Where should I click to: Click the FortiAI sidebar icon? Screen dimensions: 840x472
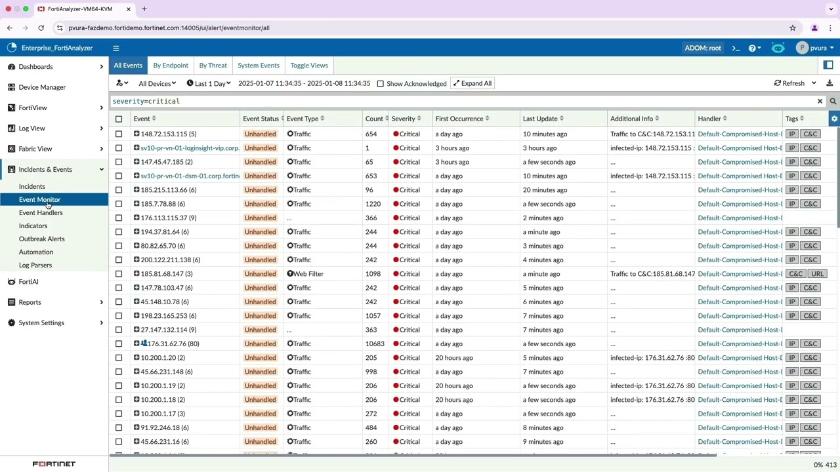[x=11, y=282]
